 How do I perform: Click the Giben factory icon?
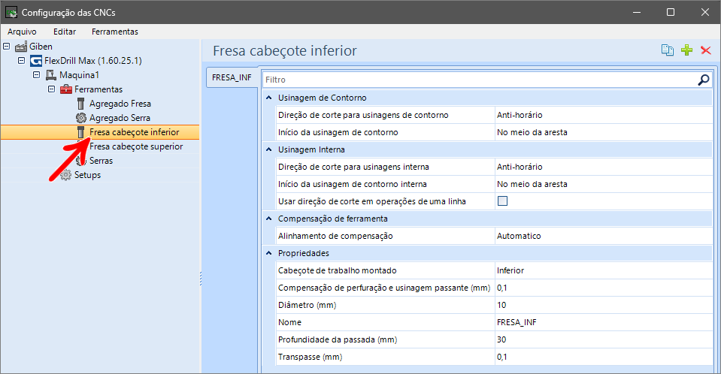pyautogui.click(x=21, y=47)
